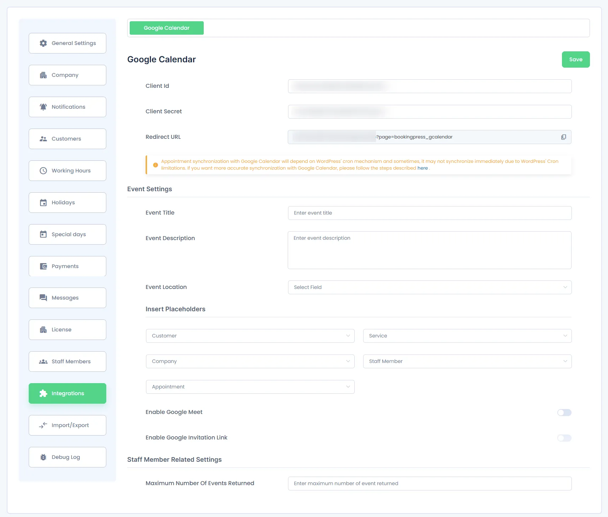
Task: Click the Integrations puzzle piece icon
Action: [x=43, y=393]
